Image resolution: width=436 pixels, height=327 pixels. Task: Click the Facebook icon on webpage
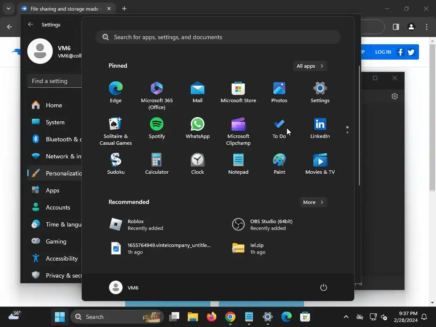coord(400,52)
